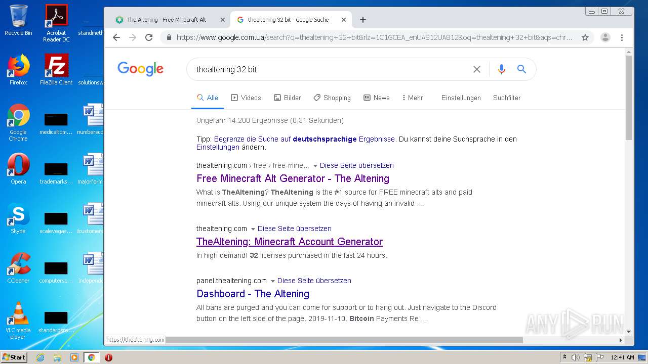
Task: Open a new tab with the plus button
Action: click(362, 20)
